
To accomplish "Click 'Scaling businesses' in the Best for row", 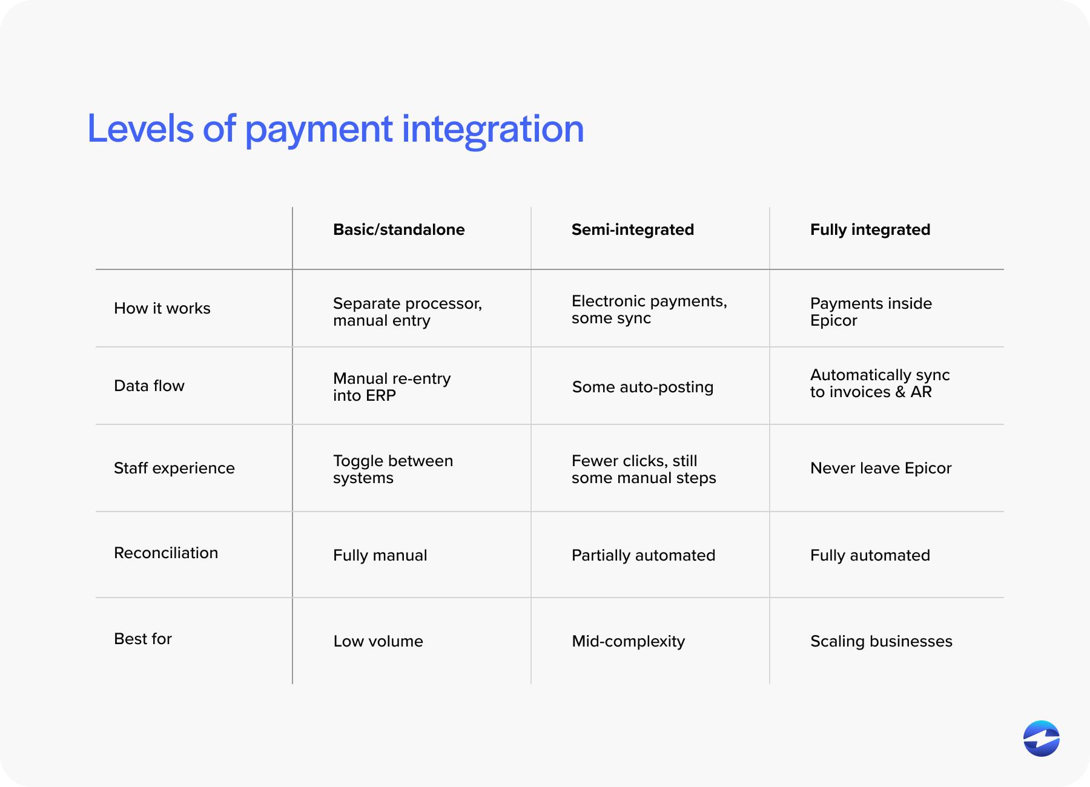I will click(x=881, y=641).
